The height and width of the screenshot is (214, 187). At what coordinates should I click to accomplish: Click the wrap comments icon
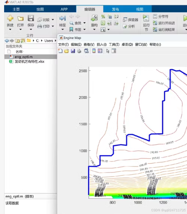coord(116,17)
